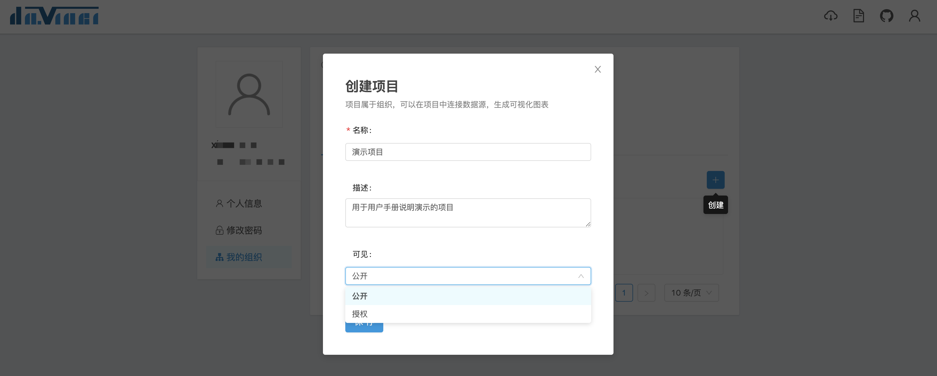Click the large profile avatar image
937x376 pixels.
click(x=249, y=94)
